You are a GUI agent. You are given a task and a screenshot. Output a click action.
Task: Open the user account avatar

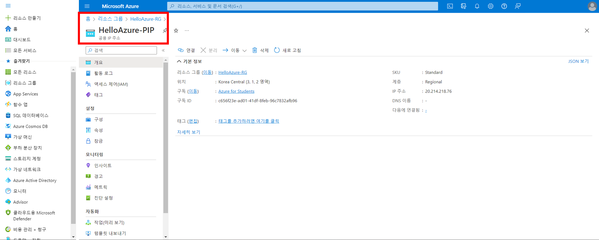click(592, 6)
